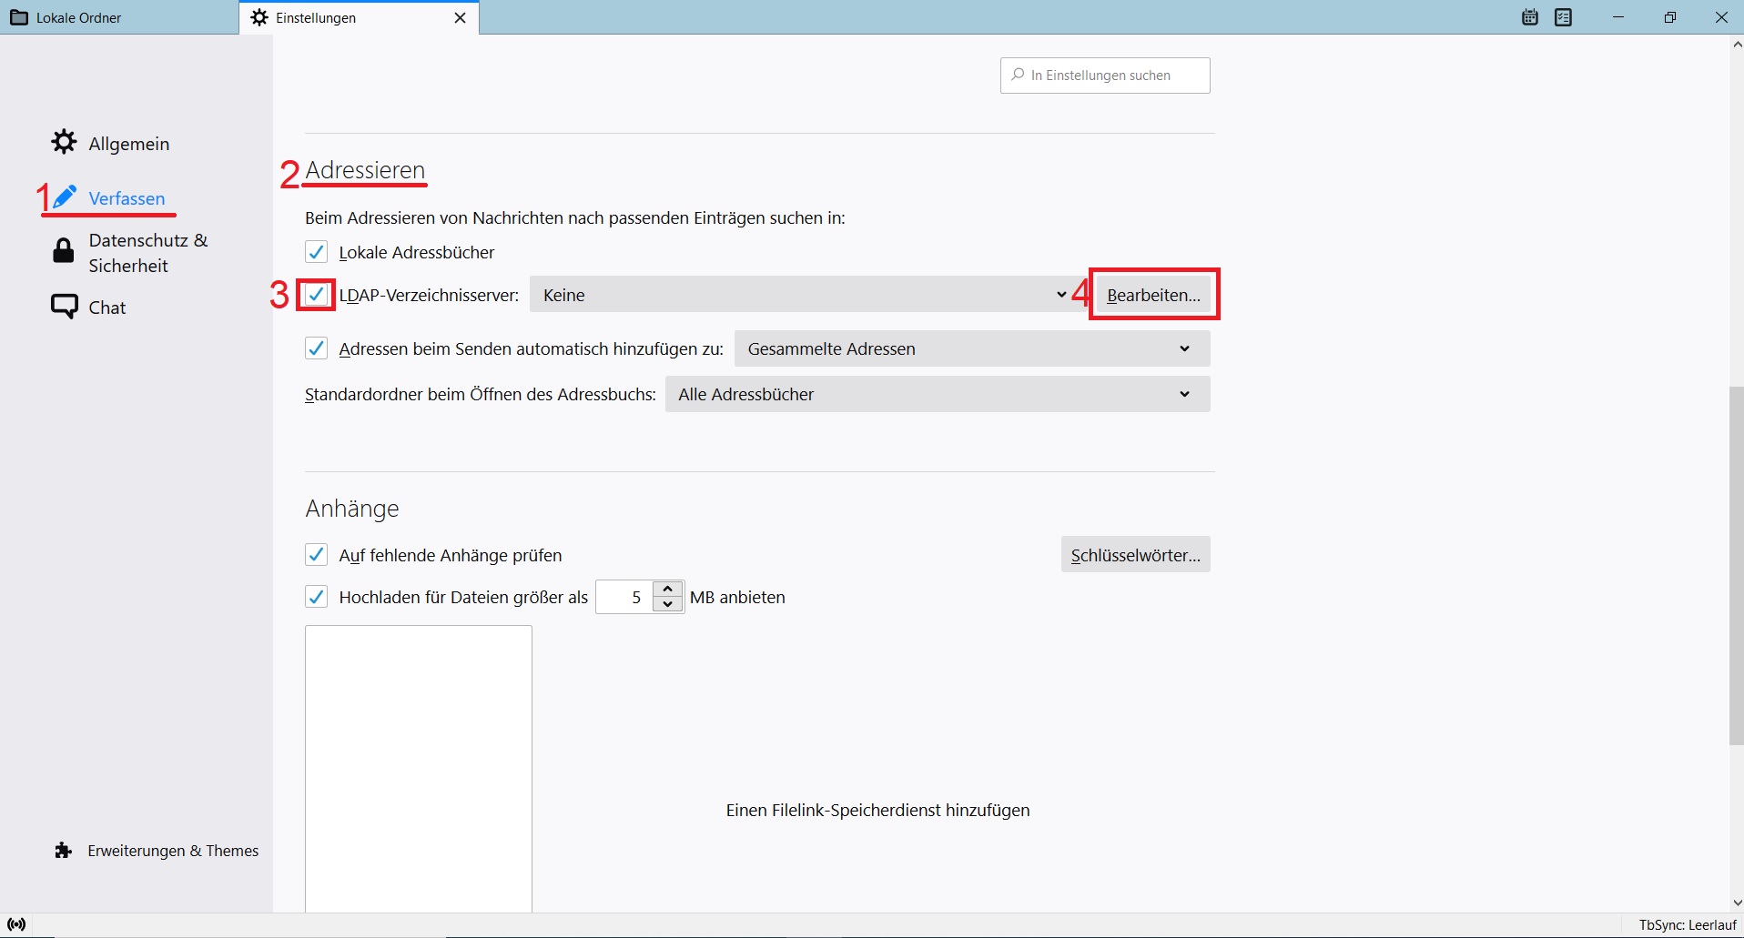Click the connection status icon in status bar
The image size is (1744, 938).
click(x=16, y=925)
